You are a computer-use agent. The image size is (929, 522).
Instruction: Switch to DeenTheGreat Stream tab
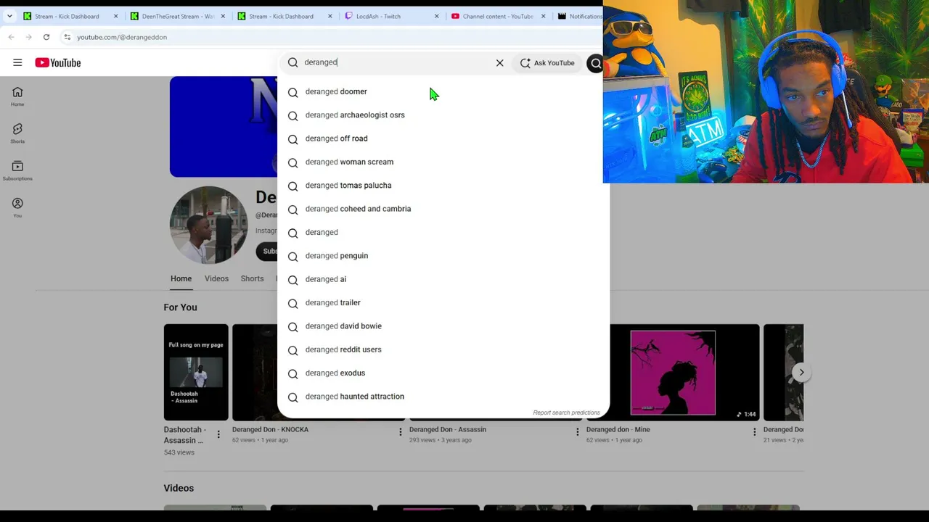point(178,16)
